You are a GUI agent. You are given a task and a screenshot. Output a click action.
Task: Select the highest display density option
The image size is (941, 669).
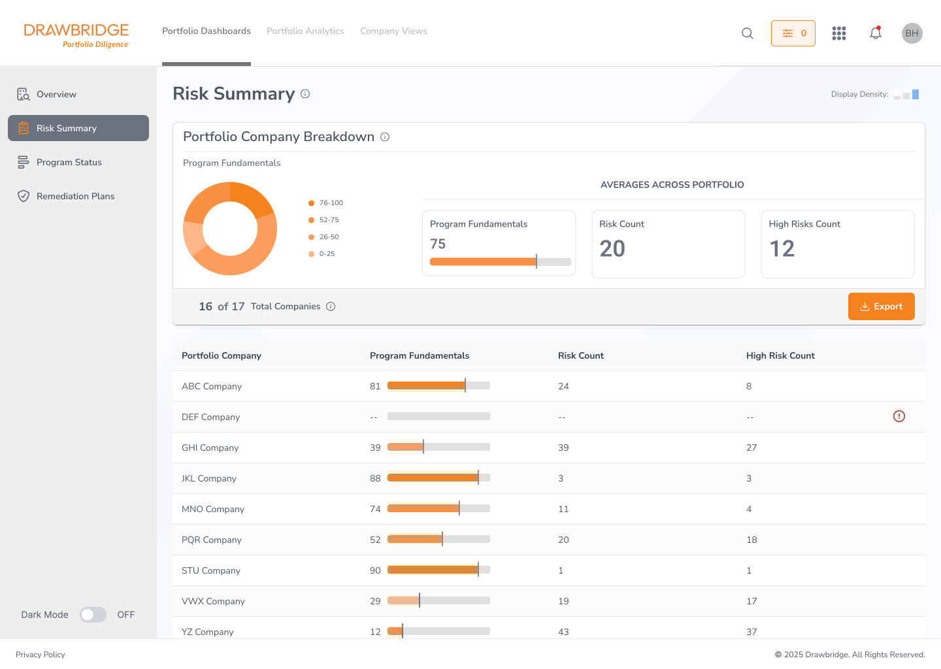click(916, 95)
